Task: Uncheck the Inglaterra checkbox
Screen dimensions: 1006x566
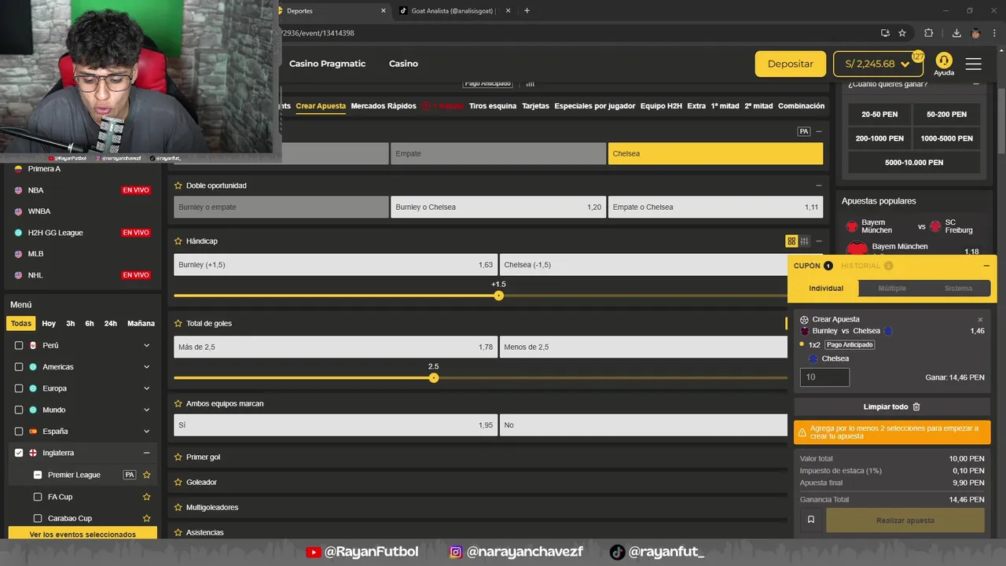Action: click(x=19, y=453)
